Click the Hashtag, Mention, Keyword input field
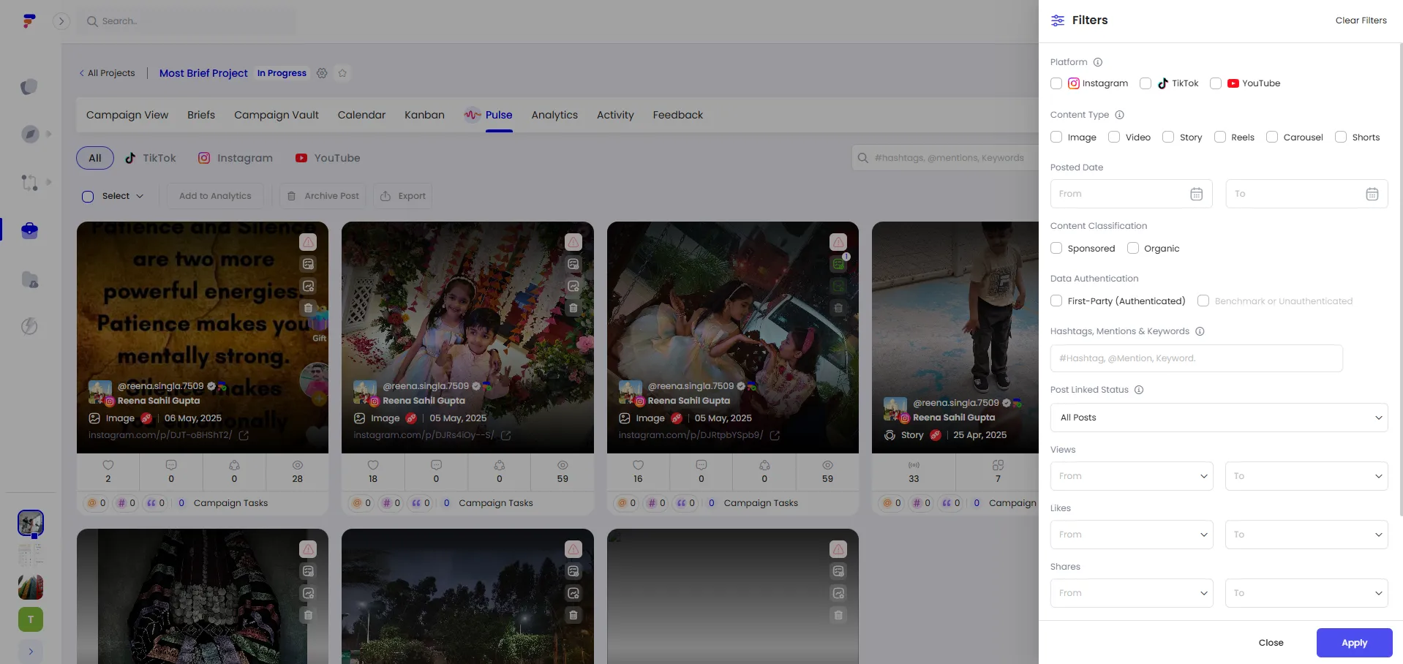 (1196, 358)
